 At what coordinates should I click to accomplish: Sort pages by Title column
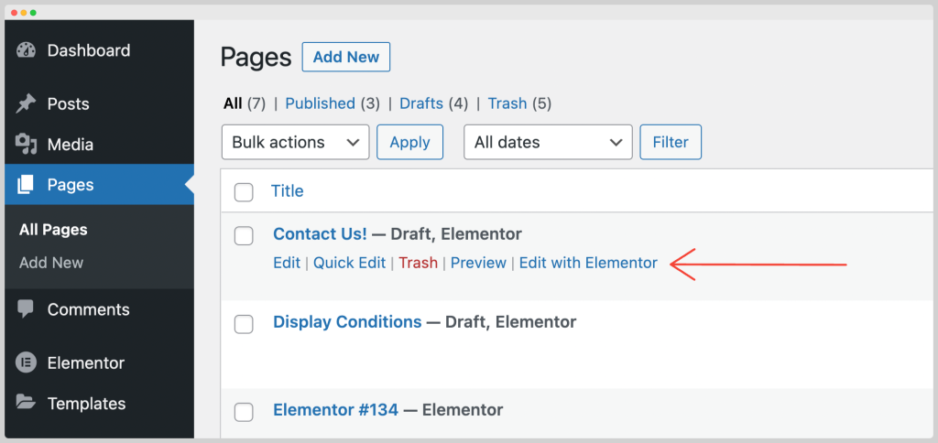click(287, 191)
